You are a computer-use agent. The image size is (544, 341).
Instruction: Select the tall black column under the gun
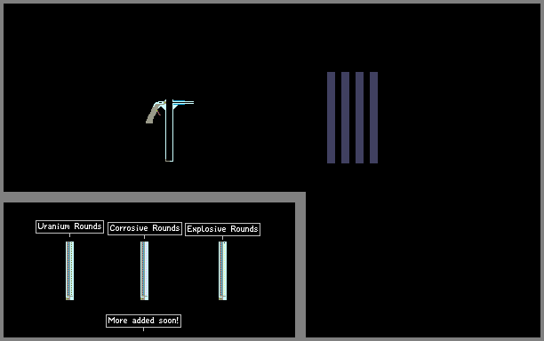click(169, 131)
